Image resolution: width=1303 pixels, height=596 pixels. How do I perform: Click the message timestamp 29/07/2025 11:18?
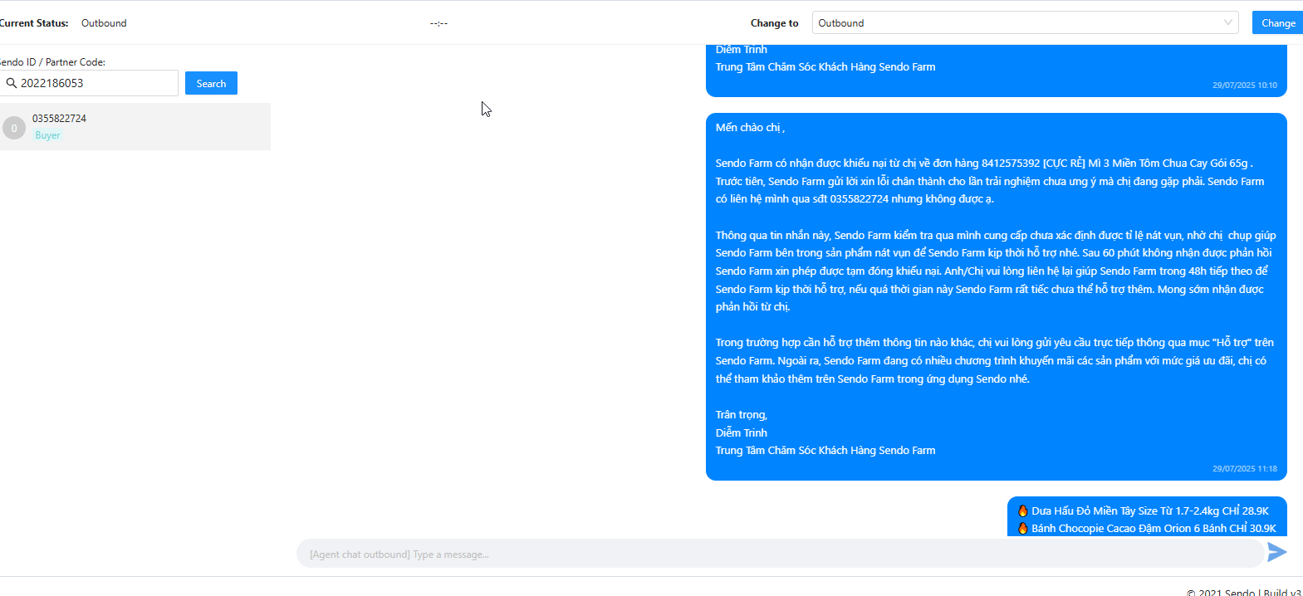(1245, 468)
